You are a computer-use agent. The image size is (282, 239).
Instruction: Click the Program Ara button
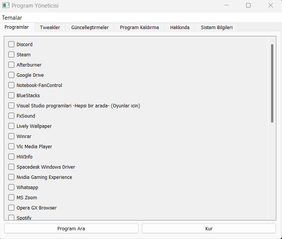[x=71, y=228]
